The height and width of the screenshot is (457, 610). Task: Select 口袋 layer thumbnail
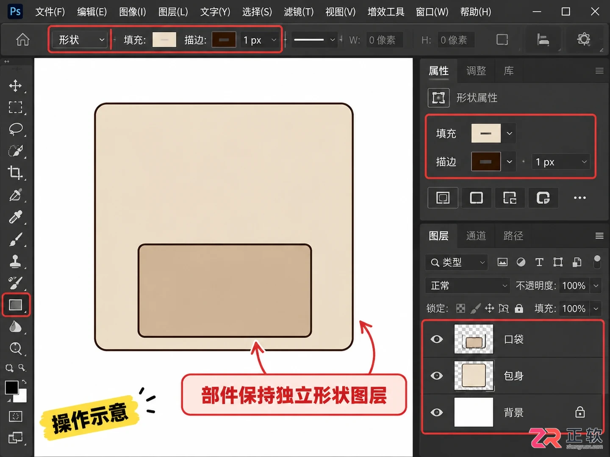point(474,339)
